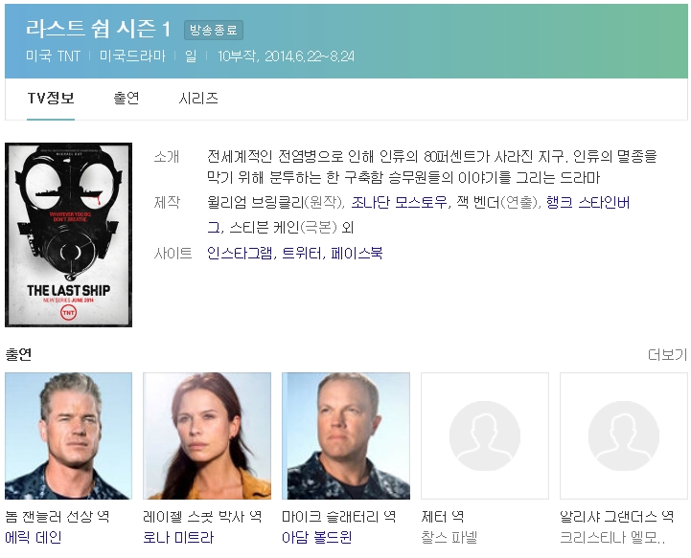Click the 라스트 쉽 시즌 1 title

[x=99, y=29]
